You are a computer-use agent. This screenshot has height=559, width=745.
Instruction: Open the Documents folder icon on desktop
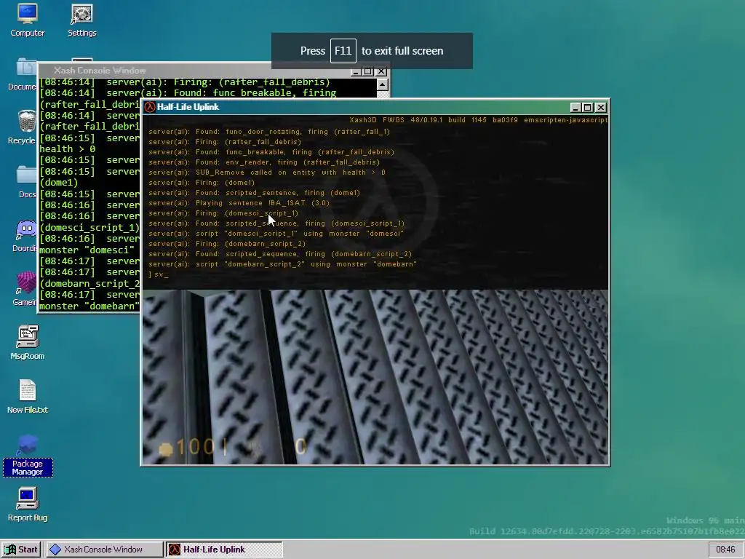coord(23,75)
